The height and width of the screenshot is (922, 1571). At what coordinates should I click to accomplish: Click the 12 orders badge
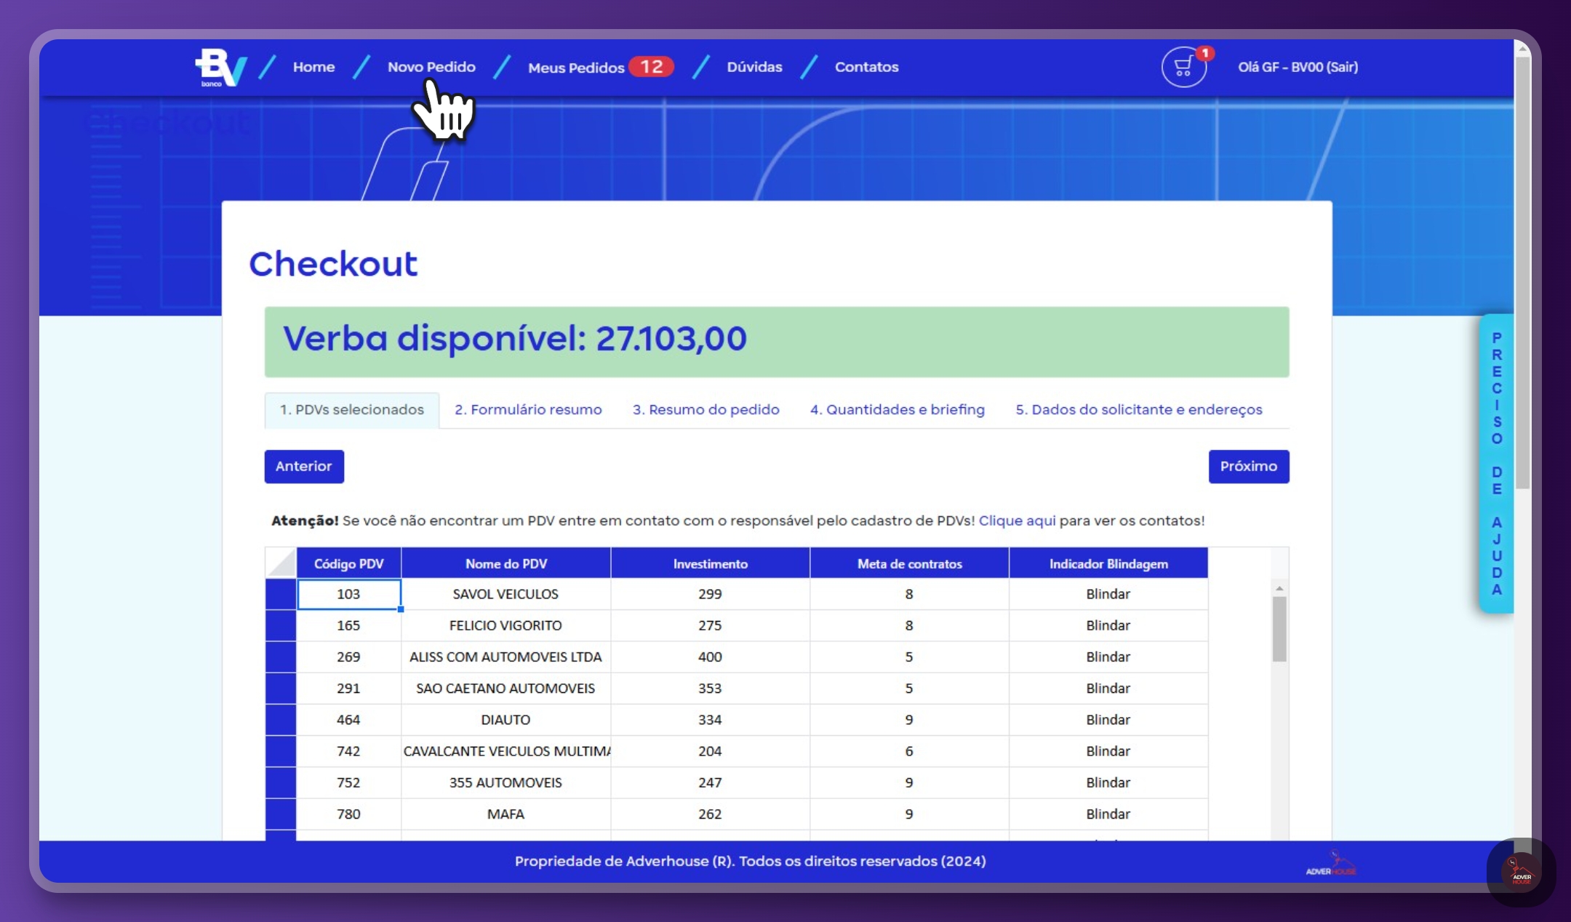652,67
